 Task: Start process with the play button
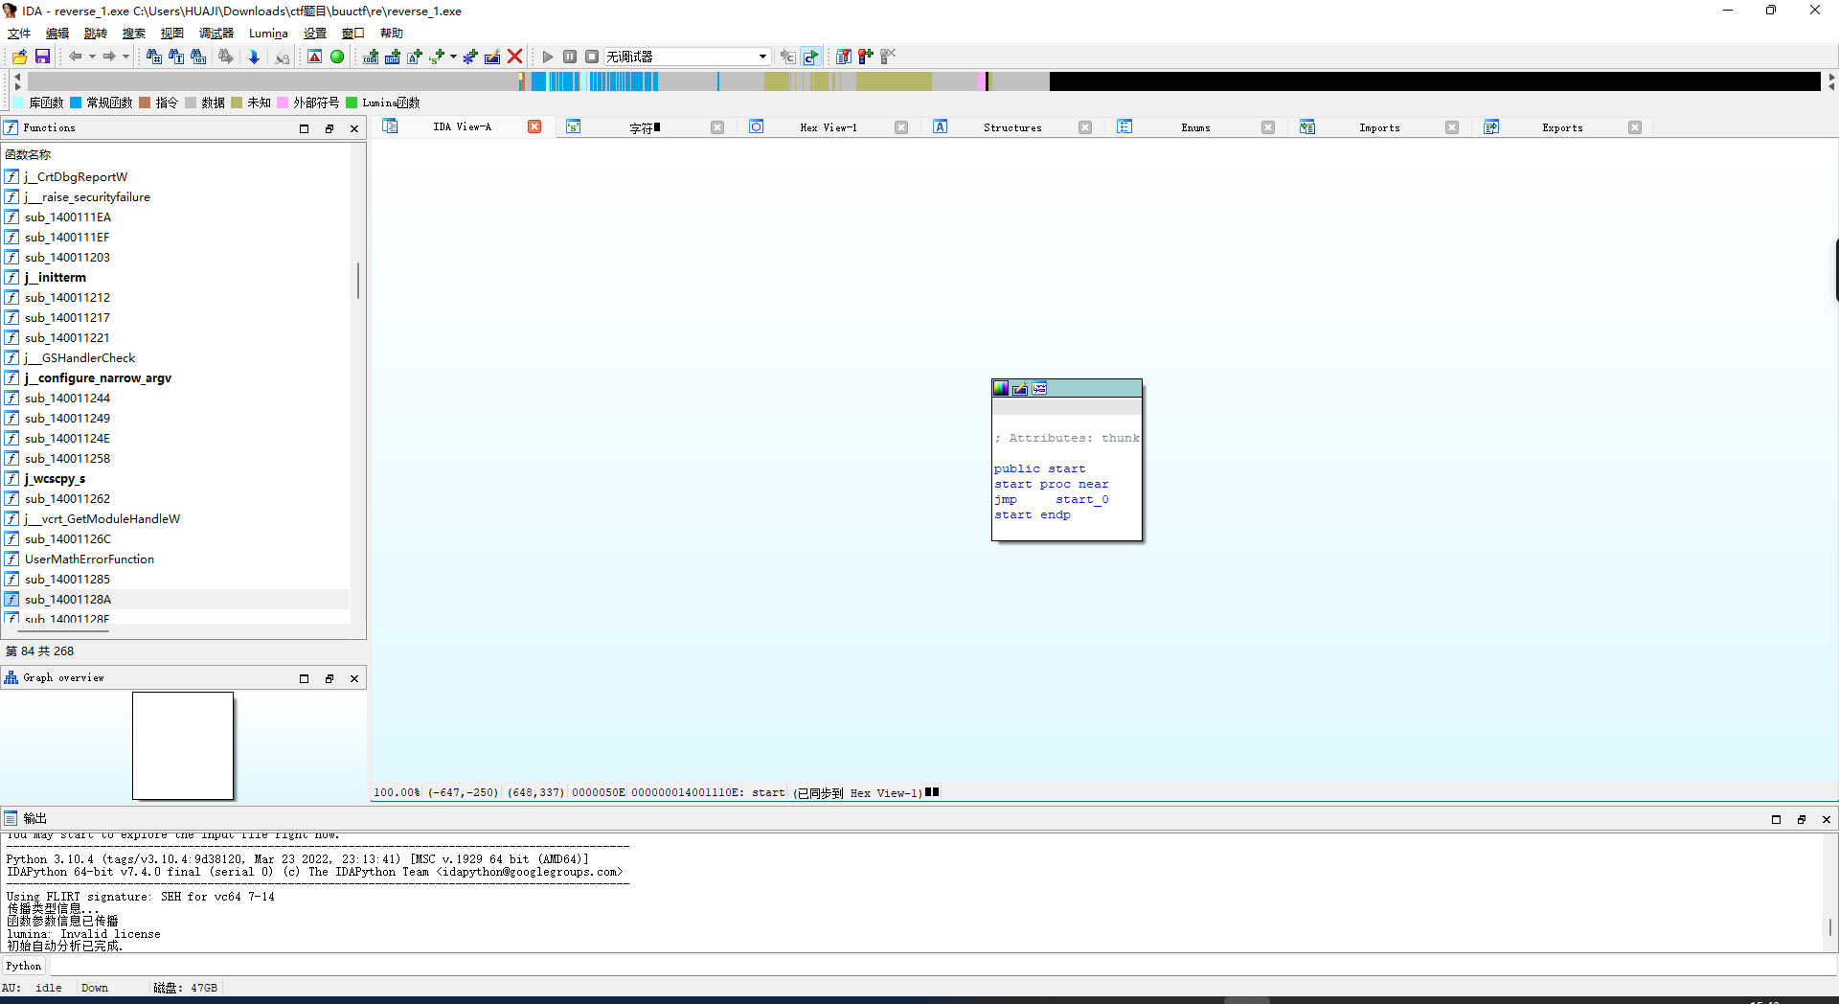548,57
